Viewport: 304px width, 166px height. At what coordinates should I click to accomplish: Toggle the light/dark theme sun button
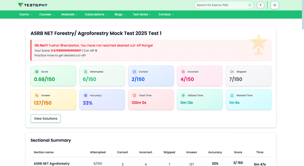275,5
